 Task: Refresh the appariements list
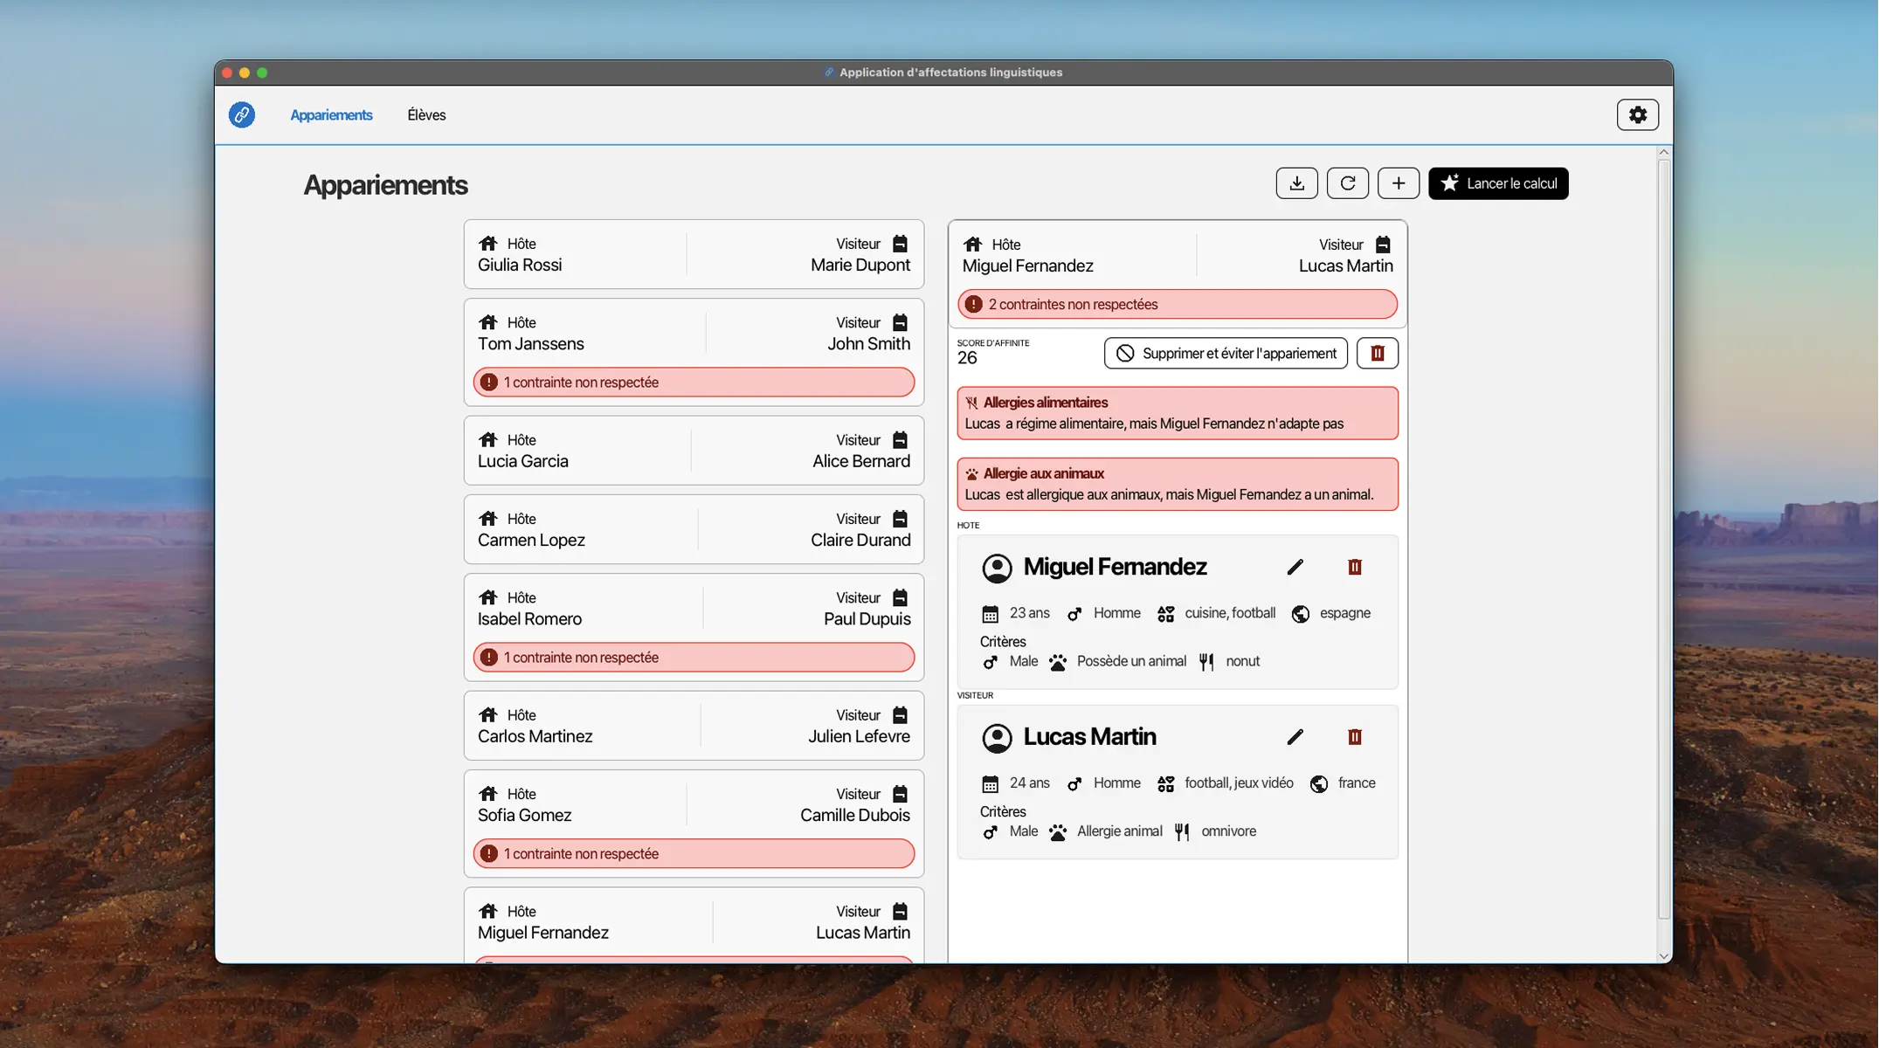pos(1348,183)
